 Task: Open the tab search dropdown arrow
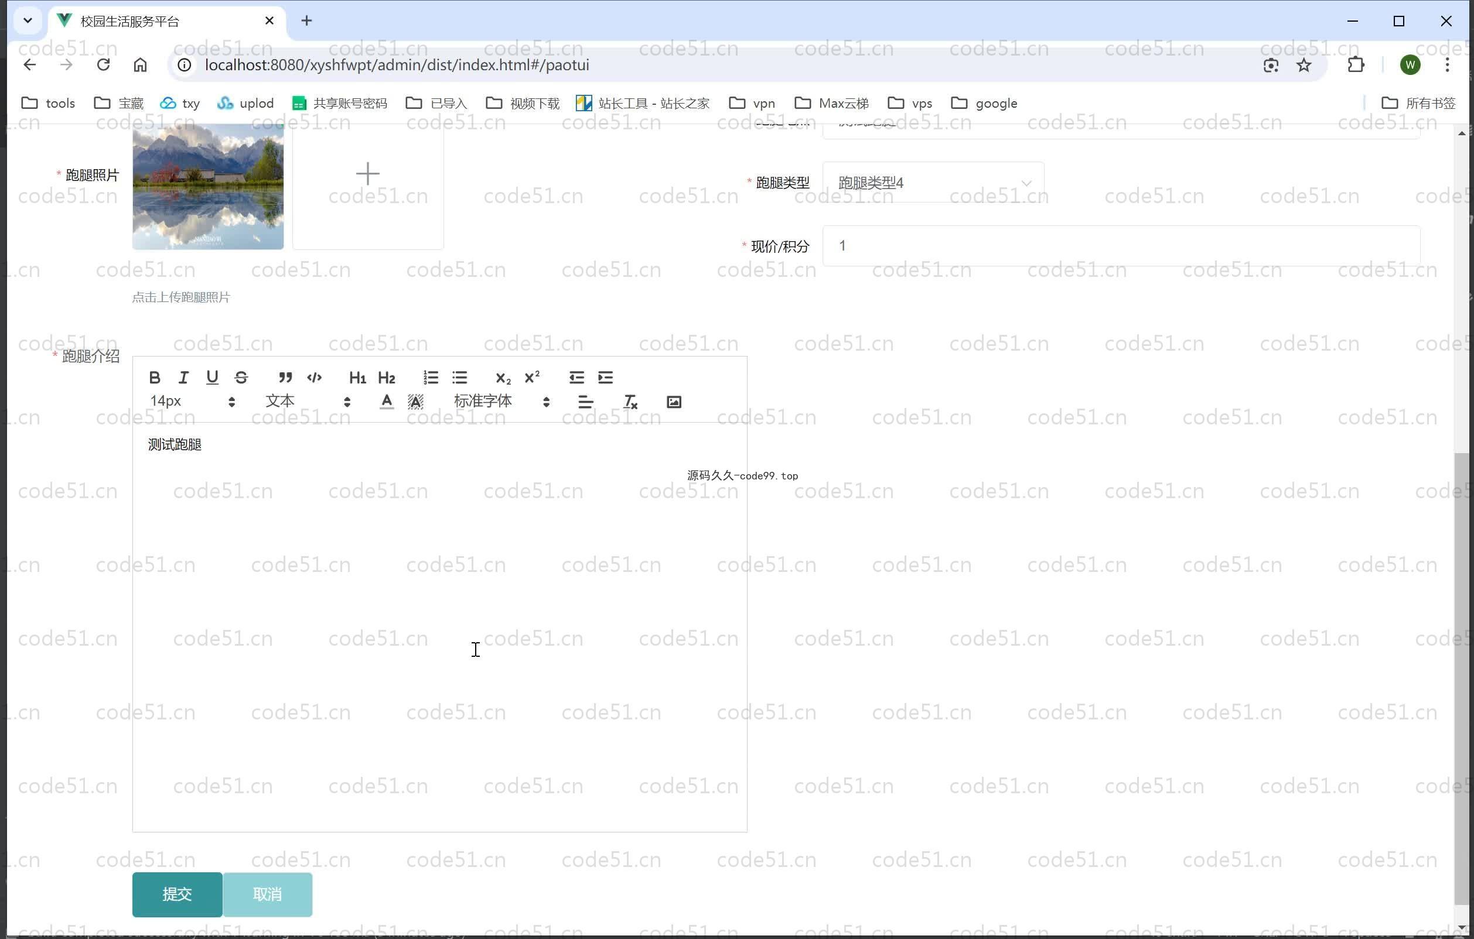point(28,20)
